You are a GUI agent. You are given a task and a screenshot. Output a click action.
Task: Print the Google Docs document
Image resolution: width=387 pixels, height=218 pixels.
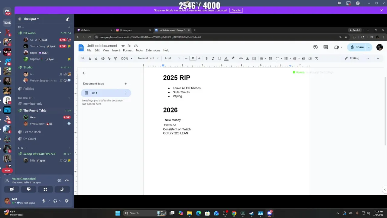103,58
